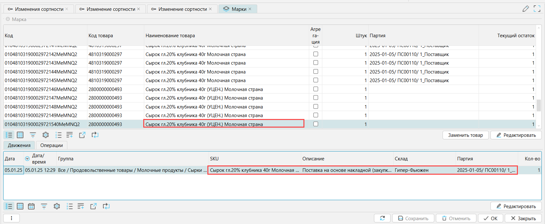Click the pencil edit icon at top right
Viewport: 545px width, 224px height.
(526, 9)
